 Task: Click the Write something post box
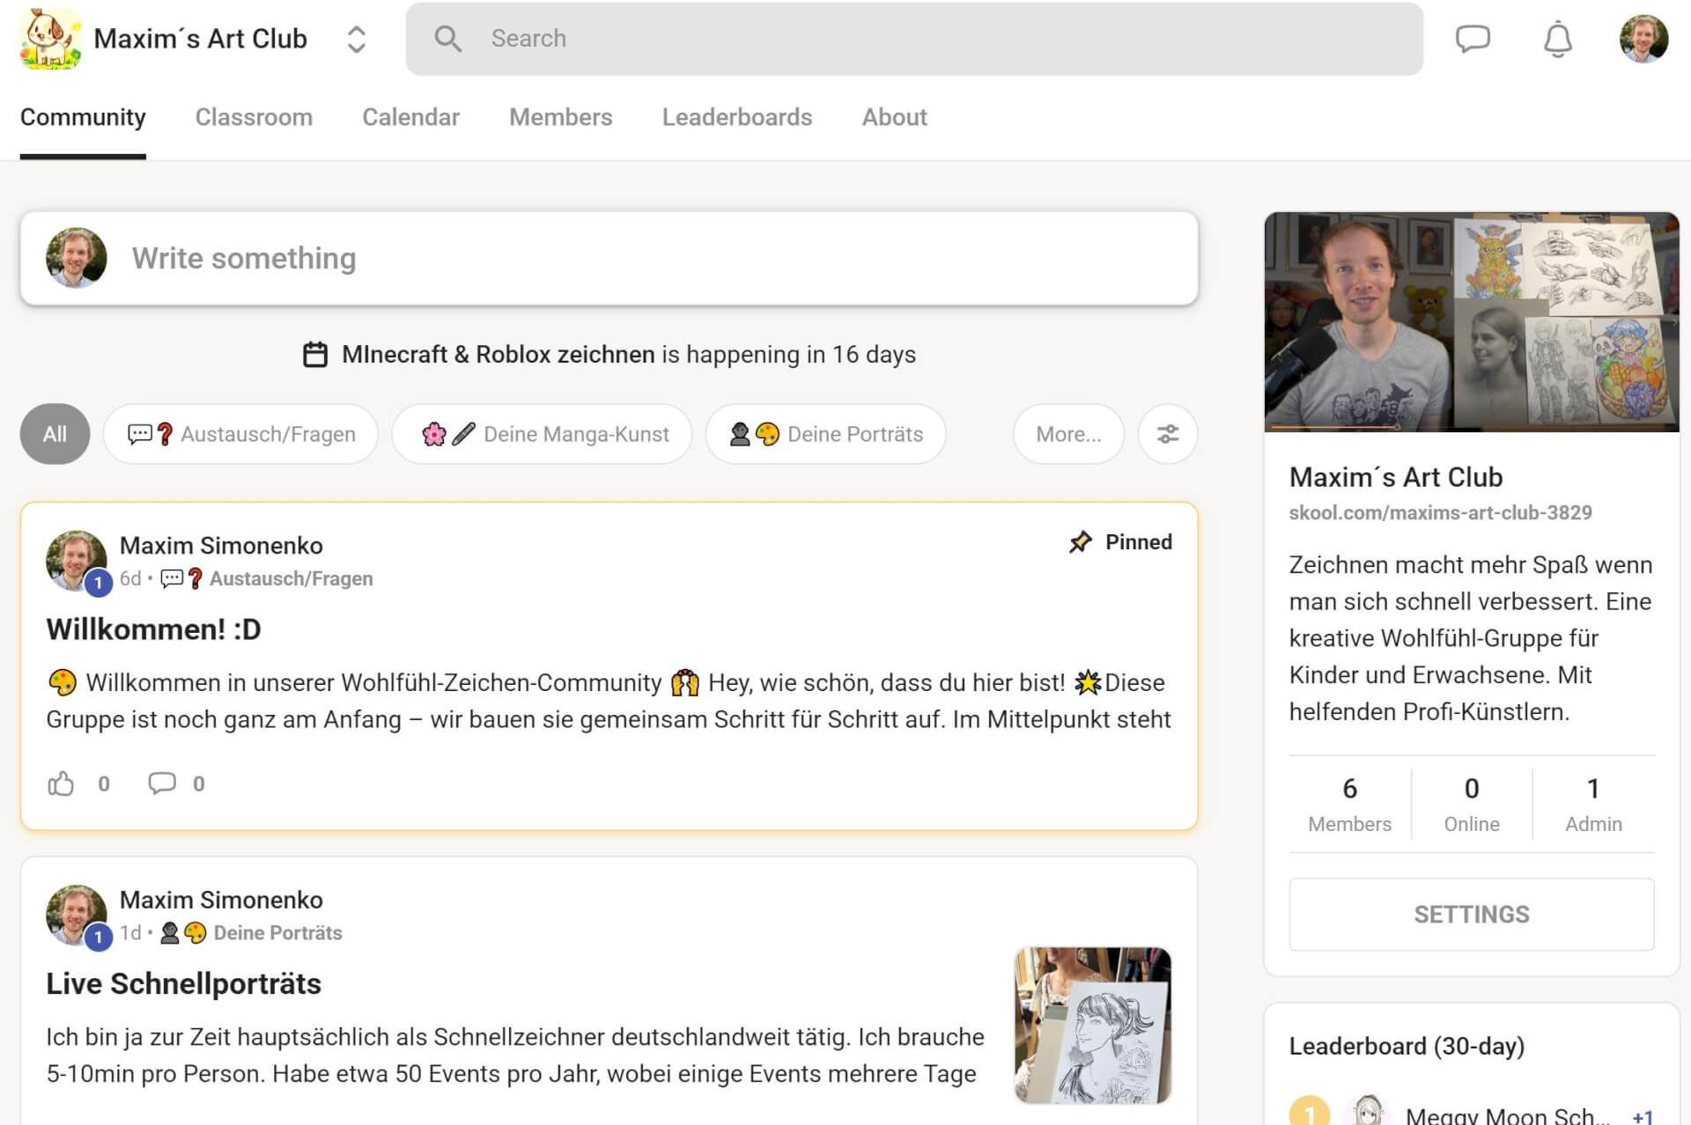[x=609, y=258]
